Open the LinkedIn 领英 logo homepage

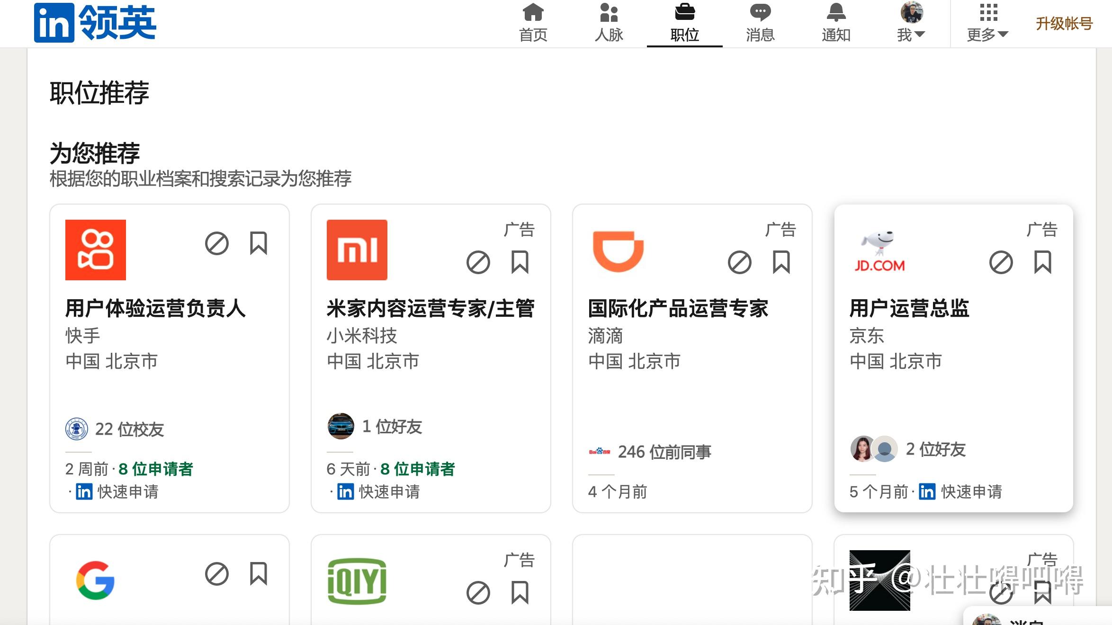95,22
